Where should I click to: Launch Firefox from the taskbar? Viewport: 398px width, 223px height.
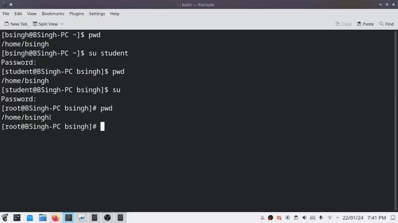[x=55, y=217]
